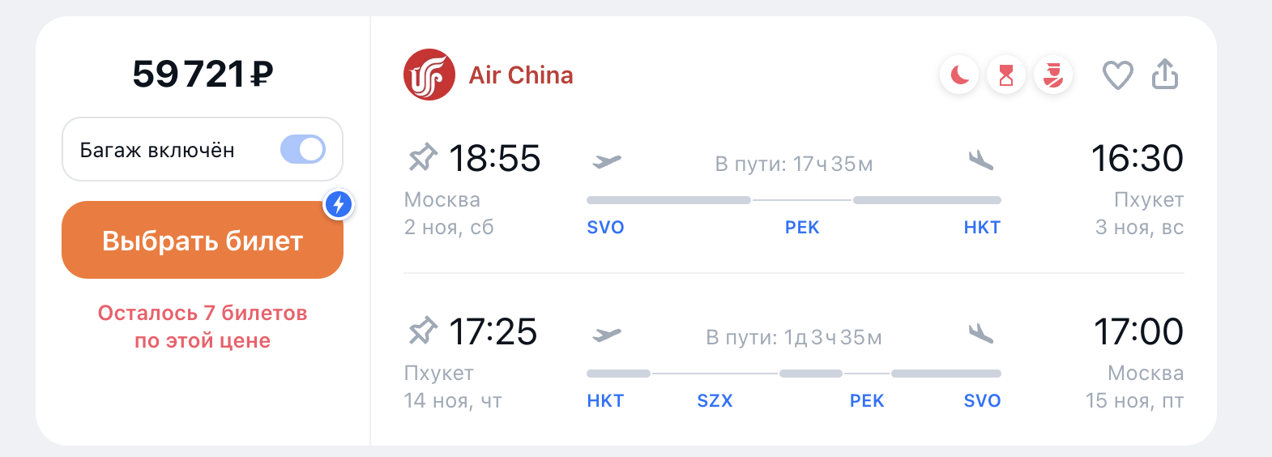This screenshot has height=457, width=1272.
Task: Click the third red seat badge
Action: [1053, 75]
